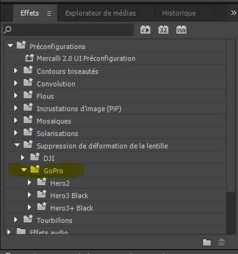This screenshot has width=238, height=254.
Task: Open the Effets panel hamburger menu
Action: pos(49,14)
